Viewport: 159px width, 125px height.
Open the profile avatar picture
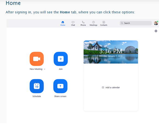[x=156, y=23]
